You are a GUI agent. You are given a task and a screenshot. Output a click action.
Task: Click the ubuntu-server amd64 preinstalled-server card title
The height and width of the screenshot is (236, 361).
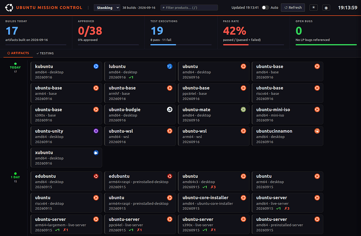tap(272, 219)
